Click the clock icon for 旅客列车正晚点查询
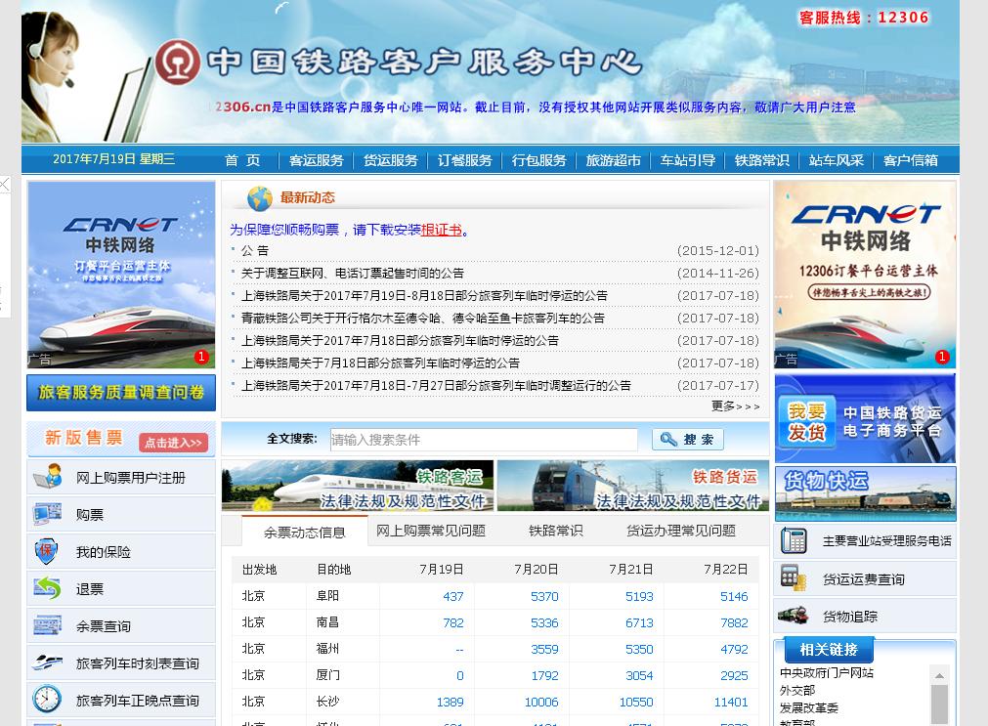 click(47, 700)
